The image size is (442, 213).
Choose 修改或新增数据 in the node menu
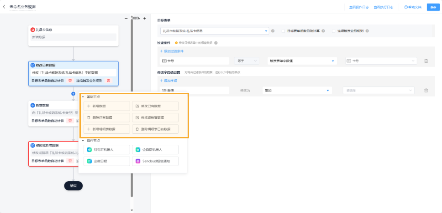[155, 117]
